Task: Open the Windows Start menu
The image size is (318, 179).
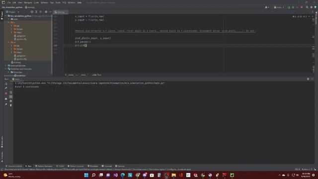Action: 86,175
